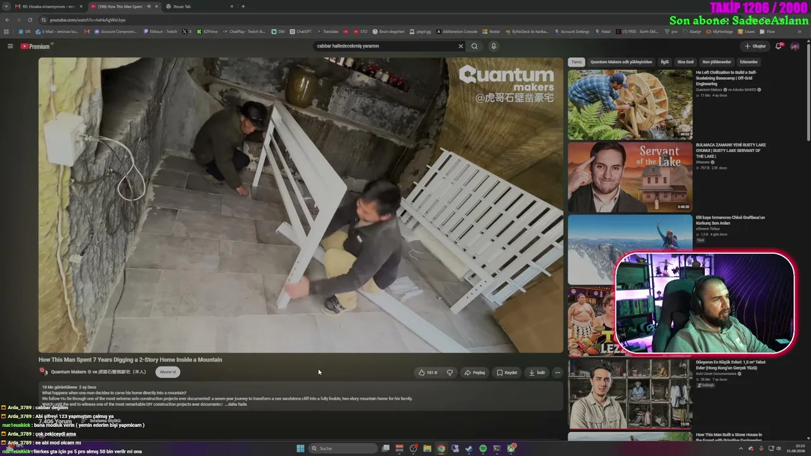
Task: Show more bookmarks with the overflow chevron
Action: [798, 31]
